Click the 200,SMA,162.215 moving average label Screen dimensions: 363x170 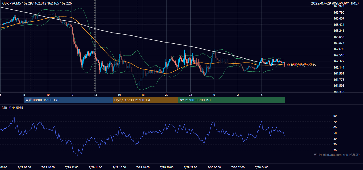(x=303, y=65)
